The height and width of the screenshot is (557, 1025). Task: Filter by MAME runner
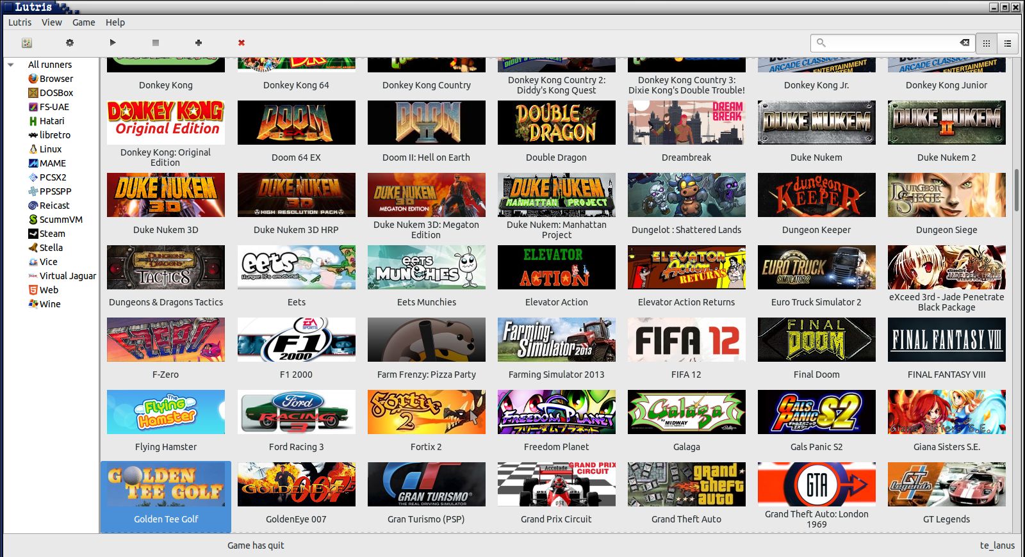click(47, 163)
